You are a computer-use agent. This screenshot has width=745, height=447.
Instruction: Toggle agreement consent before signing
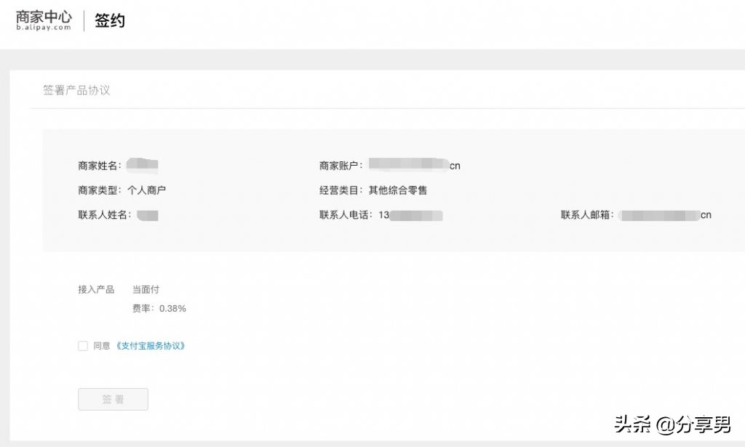(83, 346)
